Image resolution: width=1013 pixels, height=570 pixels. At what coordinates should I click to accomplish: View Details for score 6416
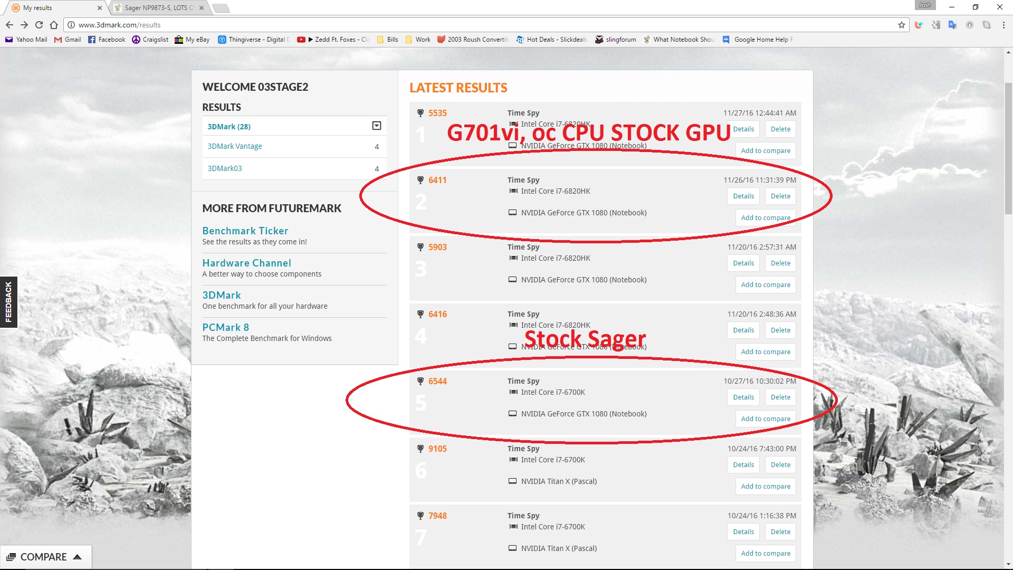coord(743,330)
